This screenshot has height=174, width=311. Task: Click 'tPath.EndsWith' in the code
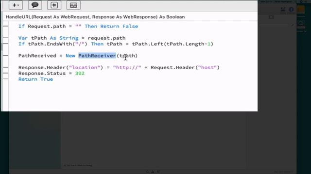coord(50,44)
